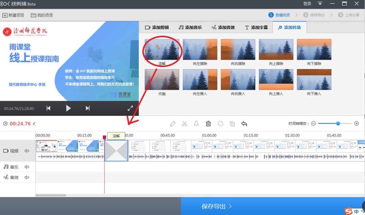Select the 向右推入 transition thumbnail
365x215 pixels.
click(x=238, y=80)
